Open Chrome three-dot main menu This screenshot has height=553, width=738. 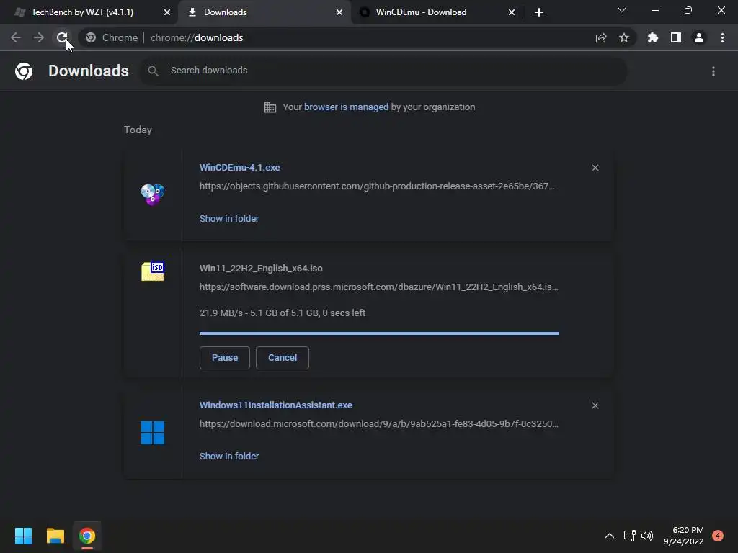(x=722, y=37)
